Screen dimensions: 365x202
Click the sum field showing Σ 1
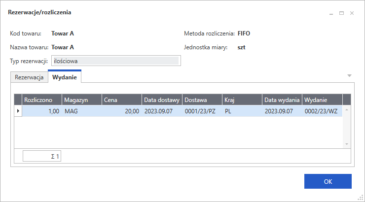tap(41, 157)
